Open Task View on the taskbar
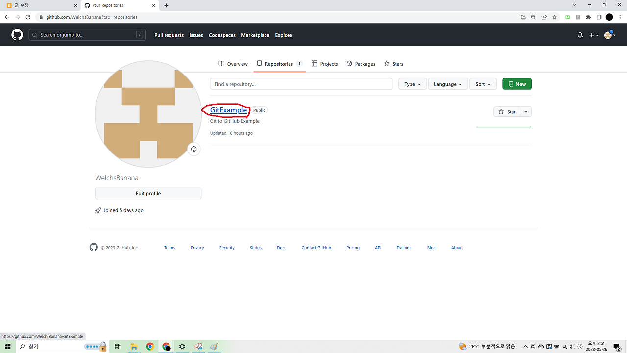Screen dimensions: 627x353 tap(118, 346)
